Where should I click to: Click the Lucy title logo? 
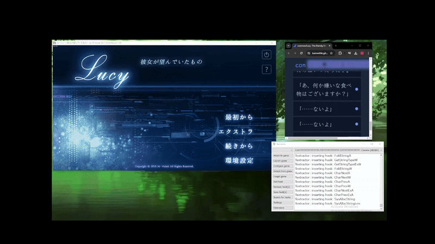pos(102,71)
